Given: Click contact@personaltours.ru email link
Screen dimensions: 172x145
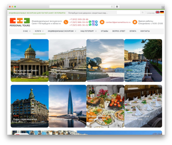Looking at the screenshot, I should (118, 22).
